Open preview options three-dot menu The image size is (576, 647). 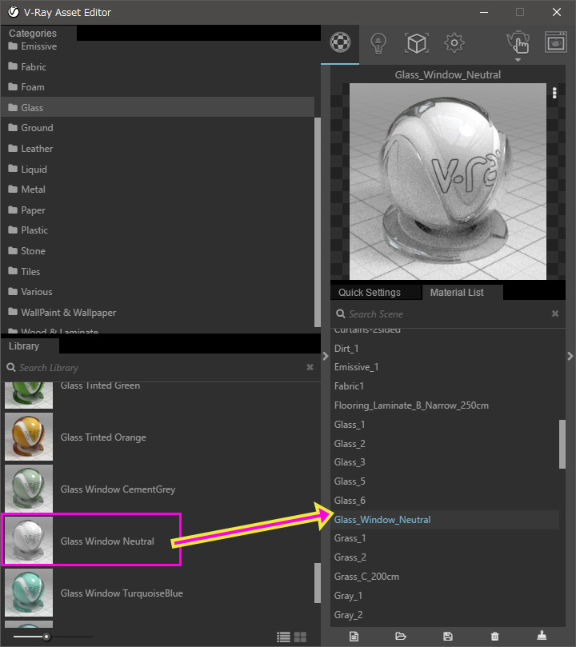(x=554, y=93)
